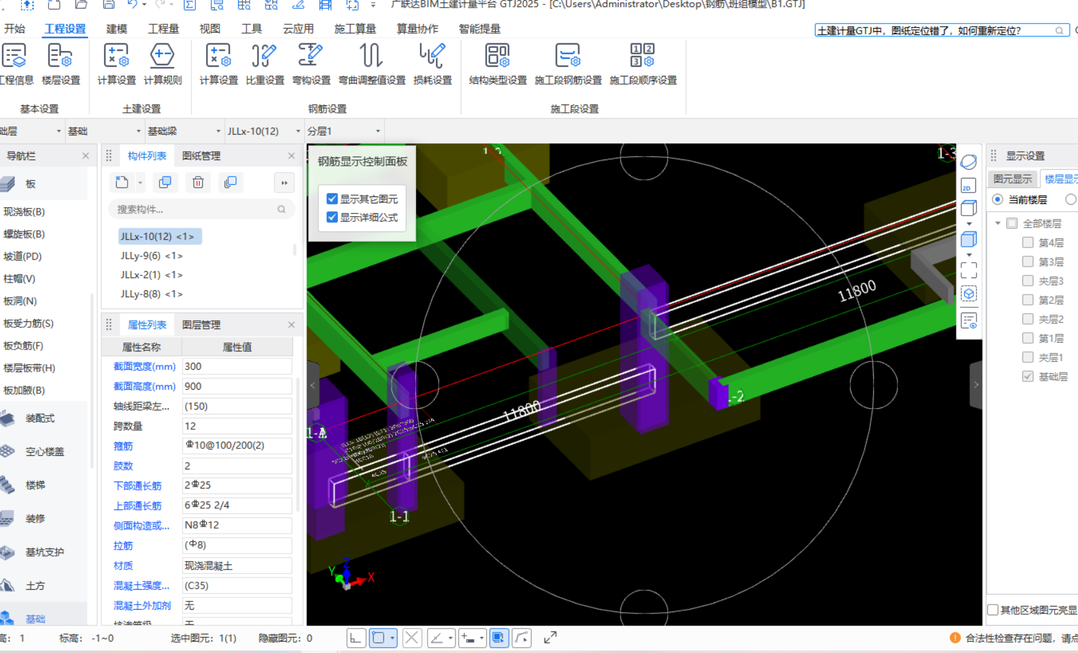Screen dimensions: 1078x653
Task: Open 比重设置 settings
Action: point(264,64)
